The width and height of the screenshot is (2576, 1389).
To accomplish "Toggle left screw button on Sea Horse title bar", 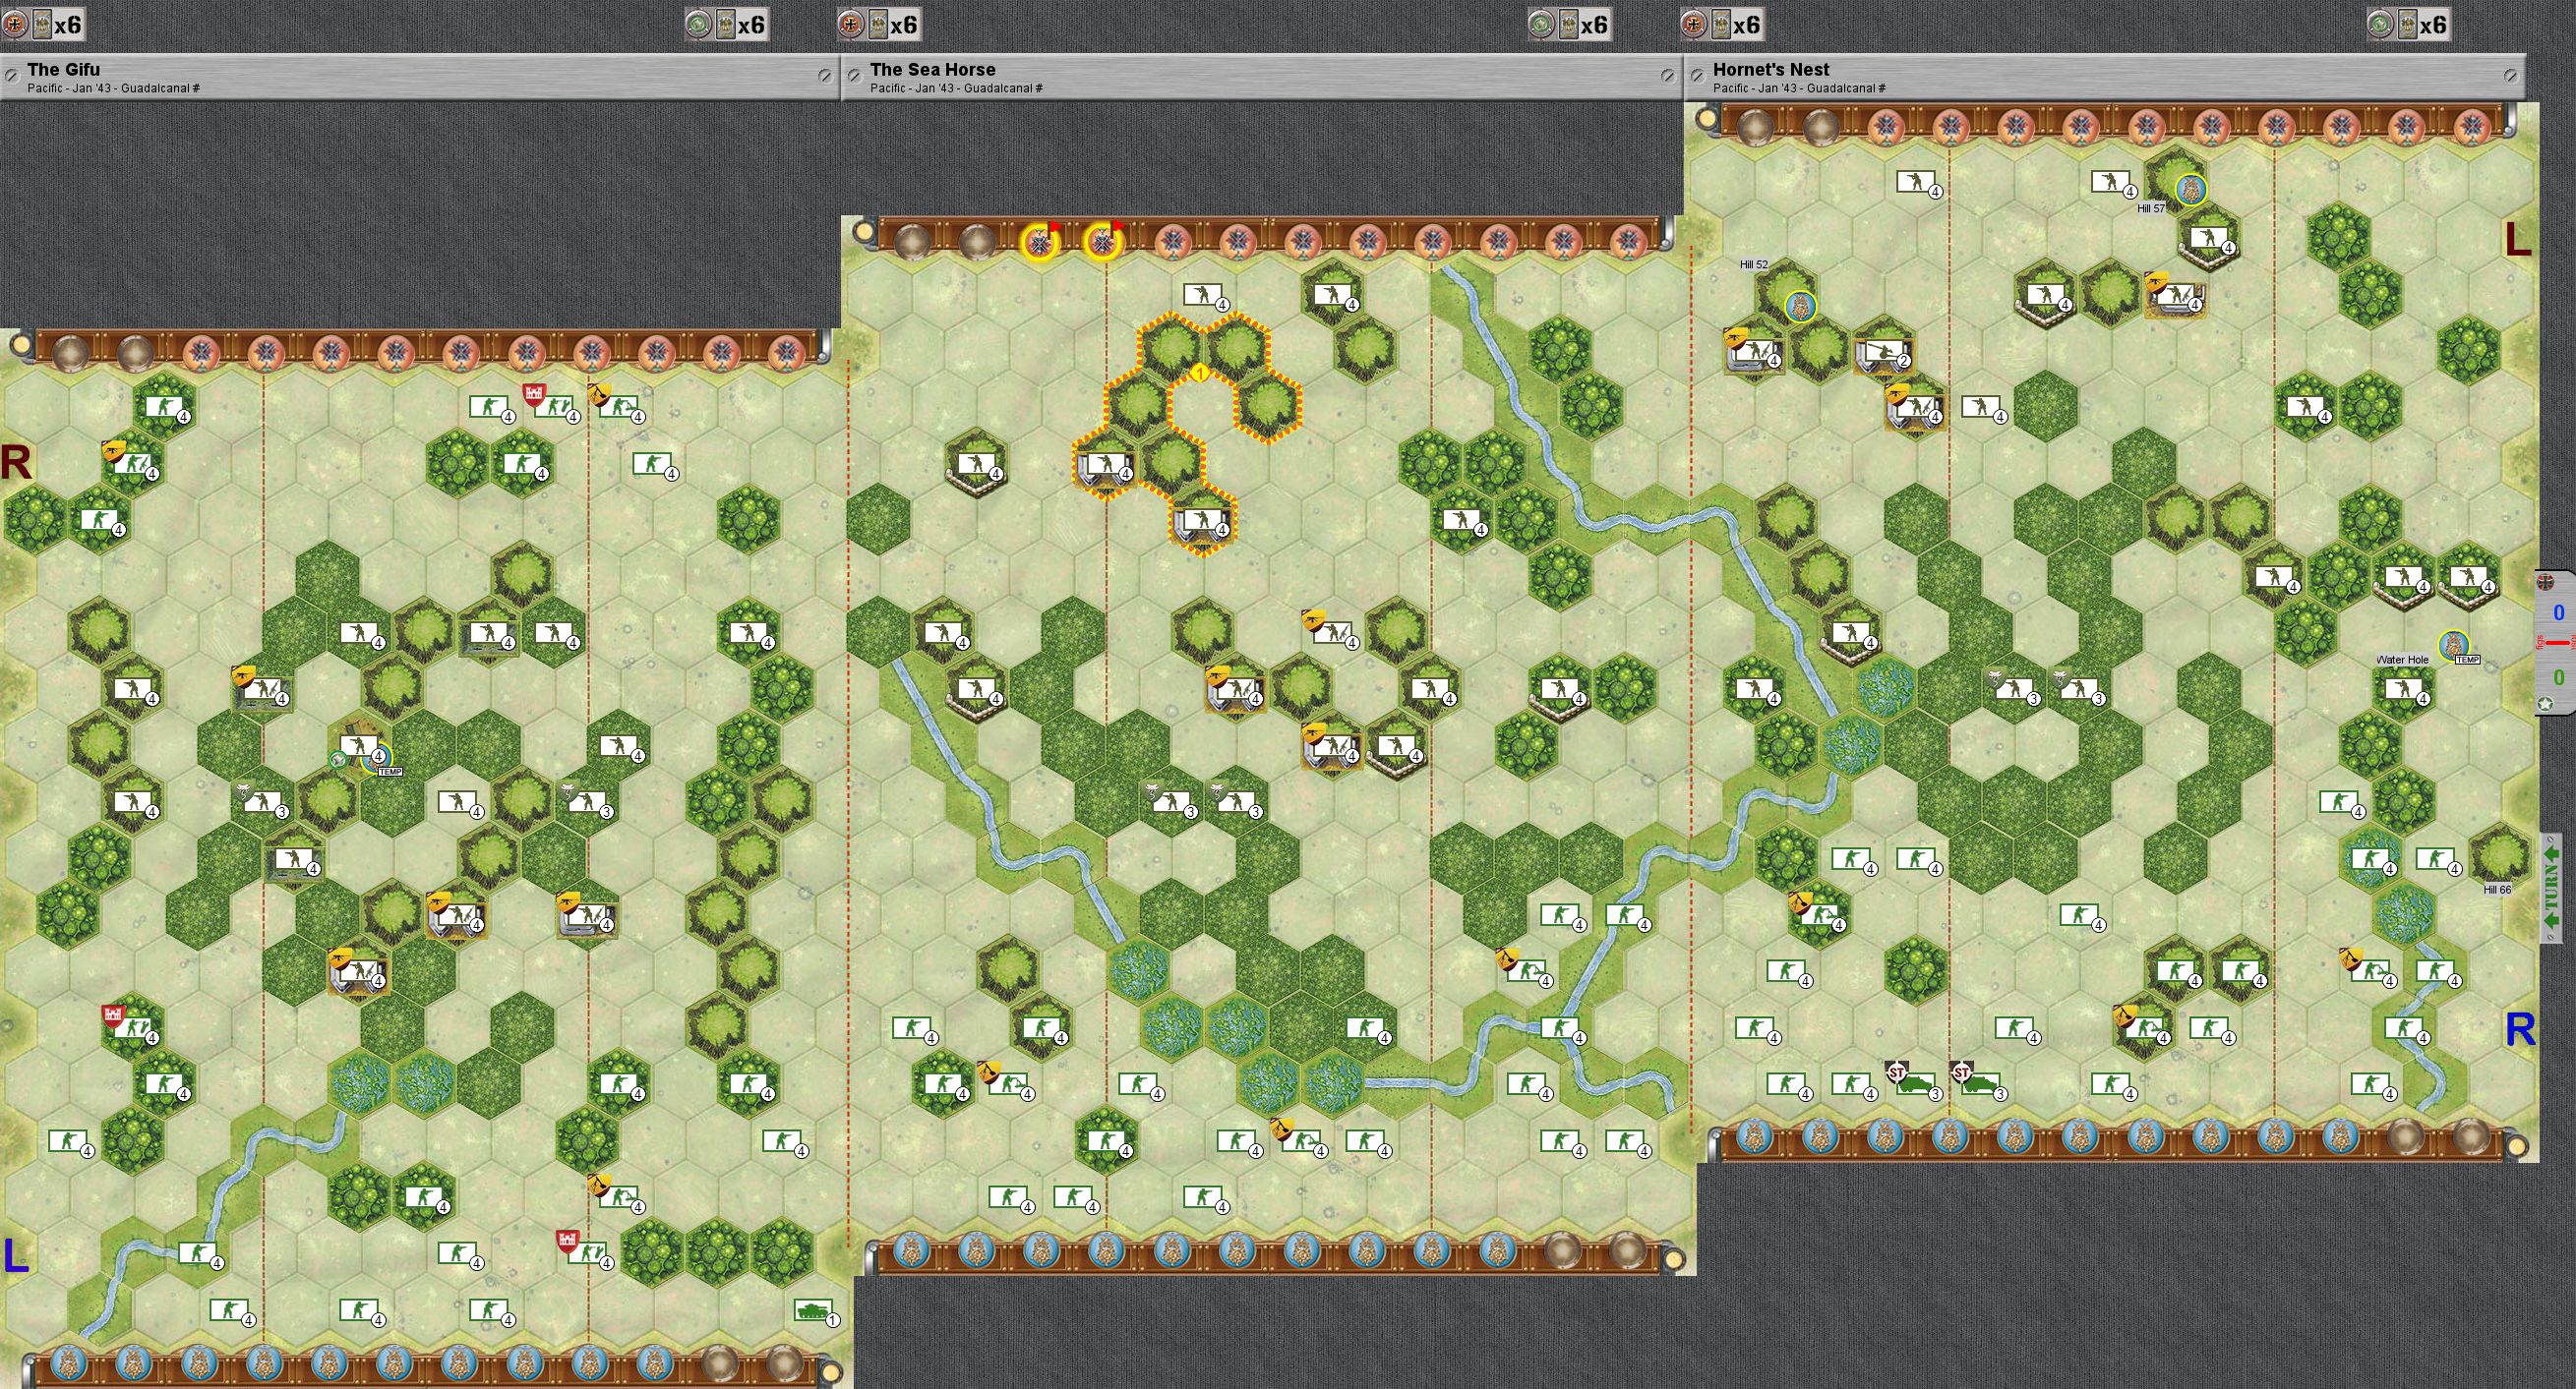I will click(855, 76).
